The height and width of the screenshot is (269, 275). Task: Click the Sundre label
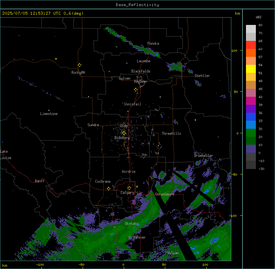coord(93,125)
